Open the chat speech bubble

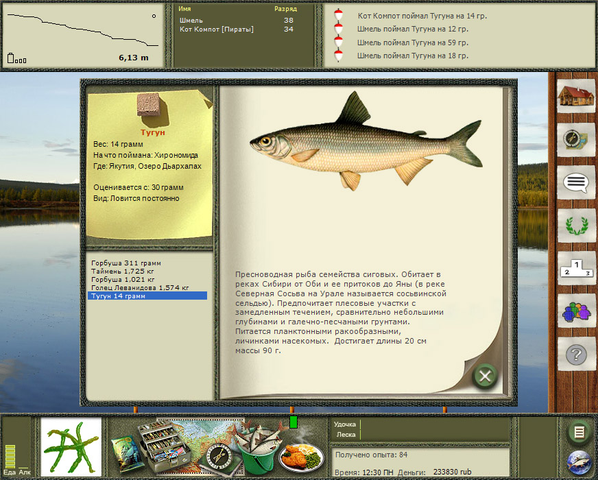click(x=576, y=182)
